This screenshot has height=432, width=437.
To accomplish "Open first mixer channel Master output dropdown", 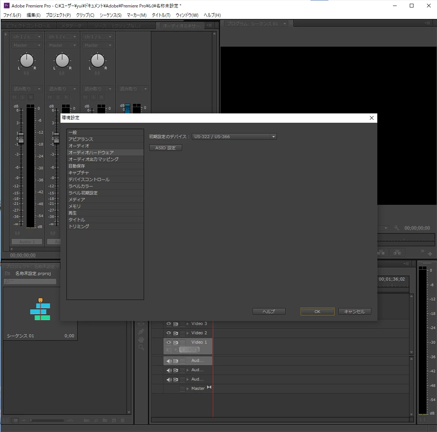I will (x=27, y=45).
